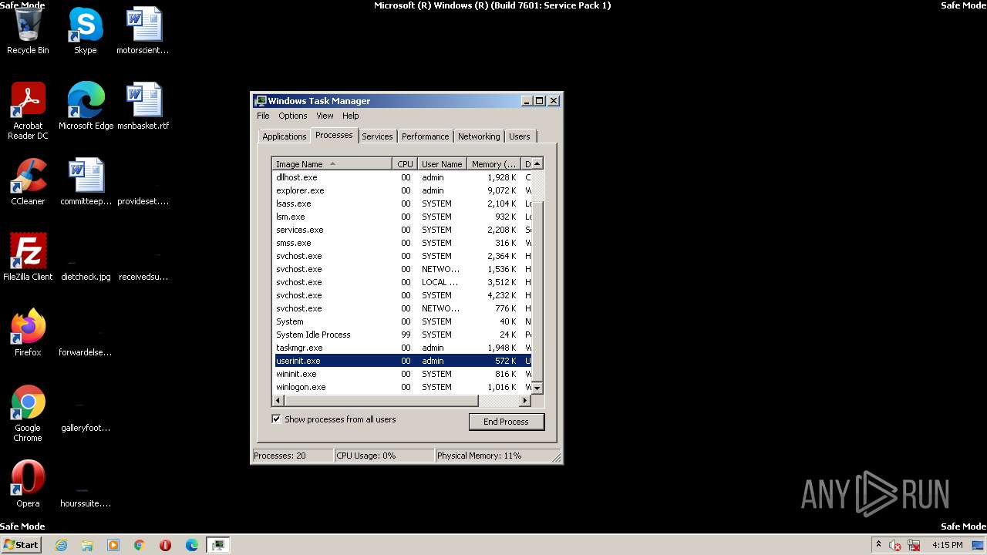Select the smss.exe process row
Viewport: 987px width, 555px height.
point(402,243)
